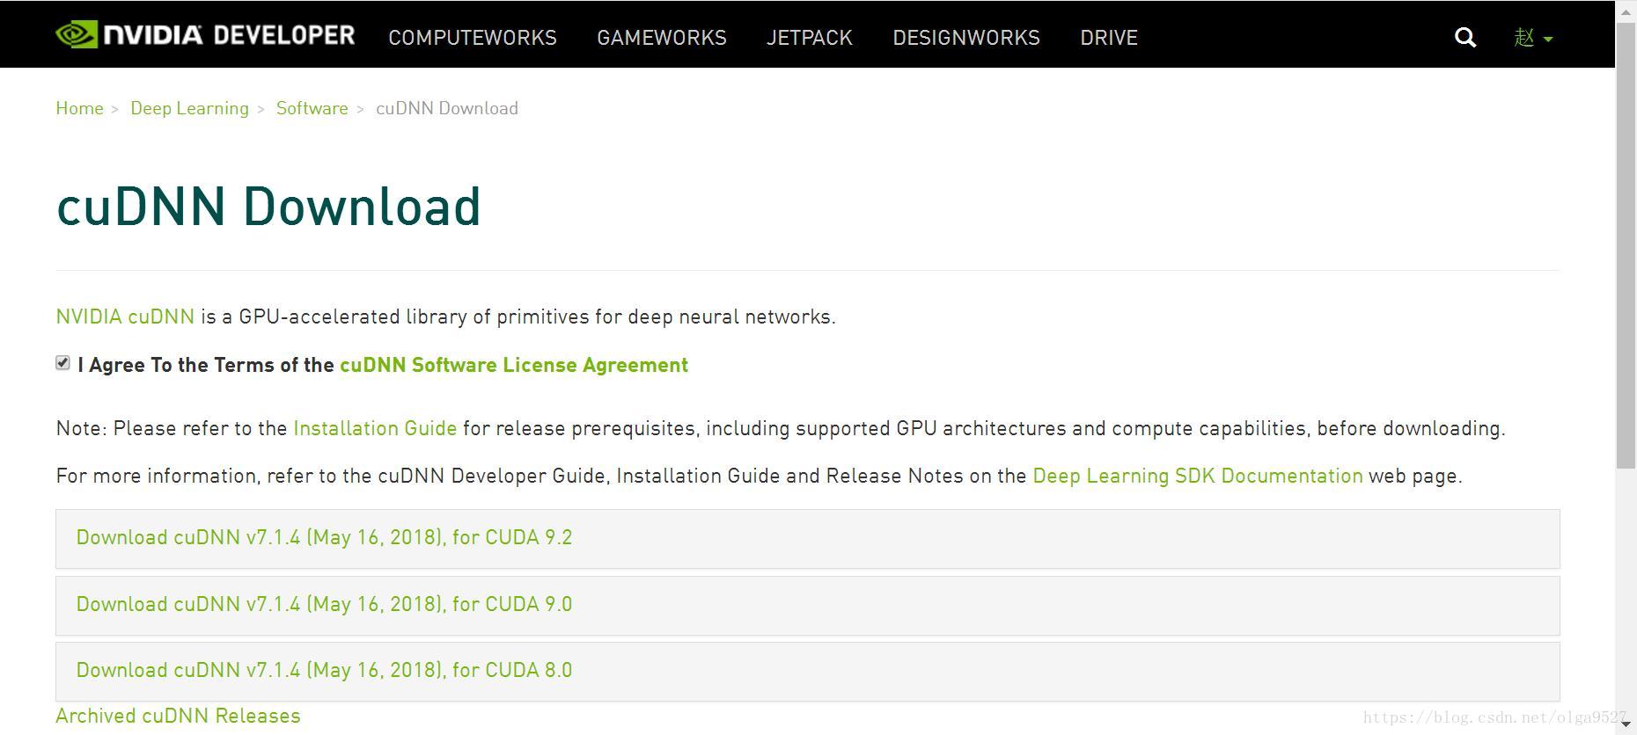The width and height of the screenshot is (1637, 735).
Task: Click the cuDNN Download breadcrumb text
Action: tap(447, 108)
